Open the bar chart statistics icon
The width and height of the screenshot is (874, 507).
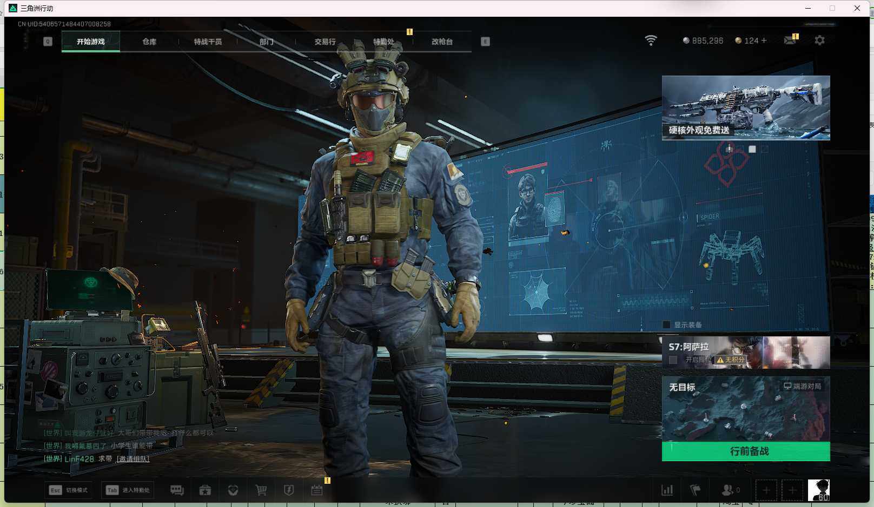(667, 490)
